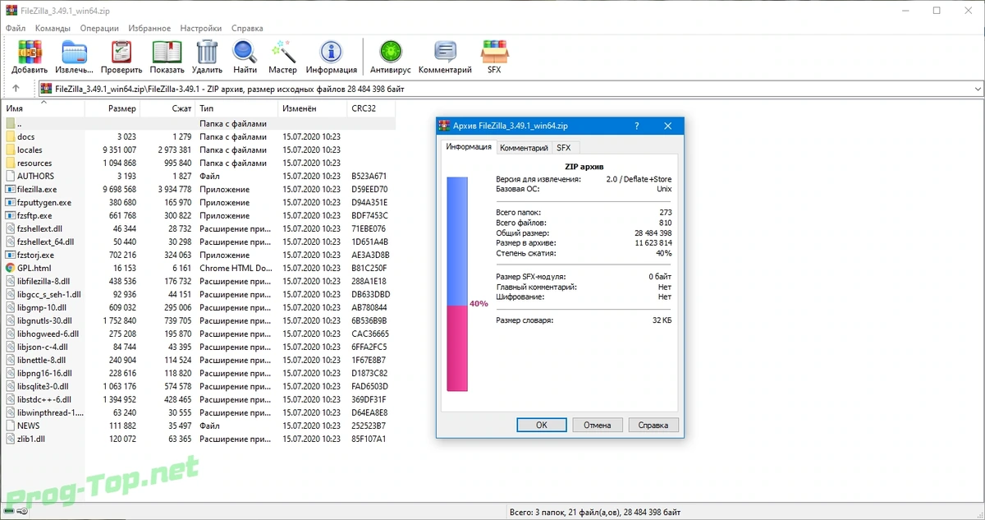Open the Файл menu

[x=16, y=28]
